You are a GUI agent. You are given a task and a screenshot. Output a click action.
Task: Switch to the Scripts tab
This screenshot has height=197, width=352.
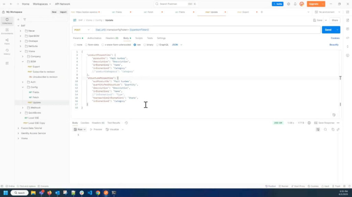[x=139, y=38]
